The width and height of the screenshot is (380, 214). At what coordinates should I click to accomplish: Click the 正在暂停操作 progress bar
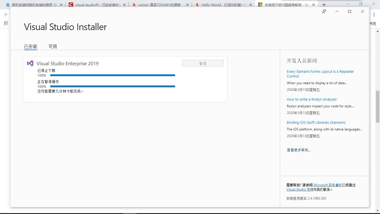113,86
